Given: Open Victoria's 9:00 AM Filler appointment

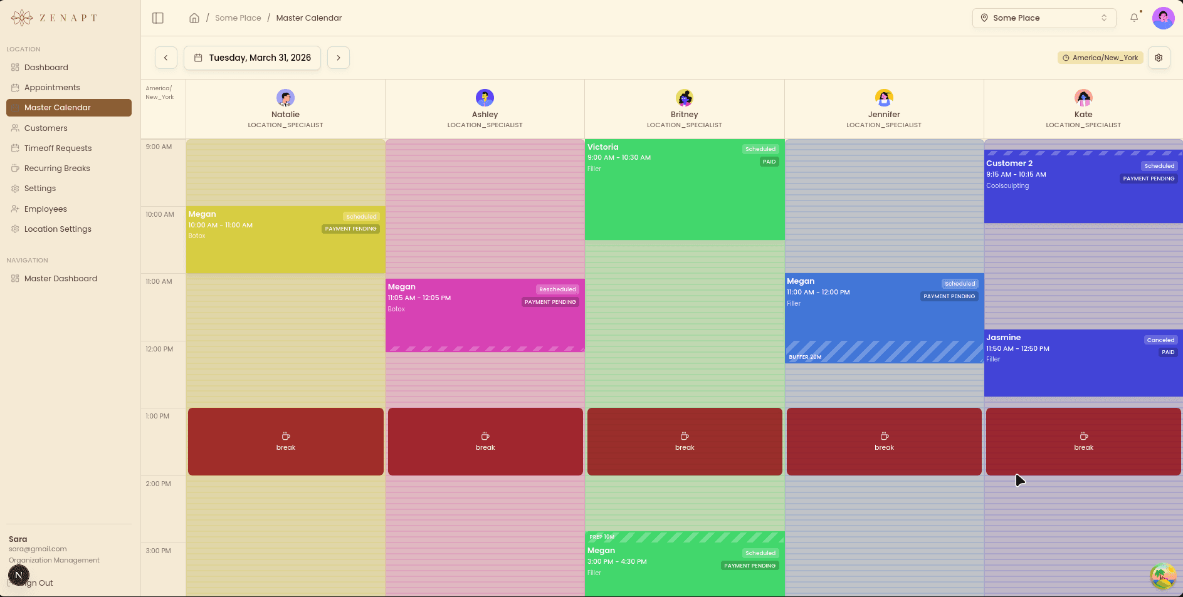Looking at the screenshot, I should 684,188.
